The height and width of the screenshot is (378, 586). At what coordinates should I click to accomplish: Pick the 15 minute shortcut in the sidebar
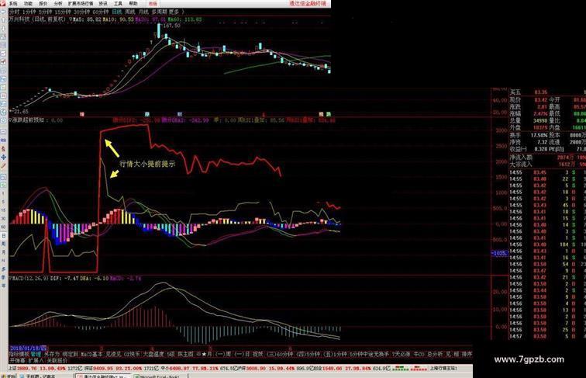(x=3, y=210)
